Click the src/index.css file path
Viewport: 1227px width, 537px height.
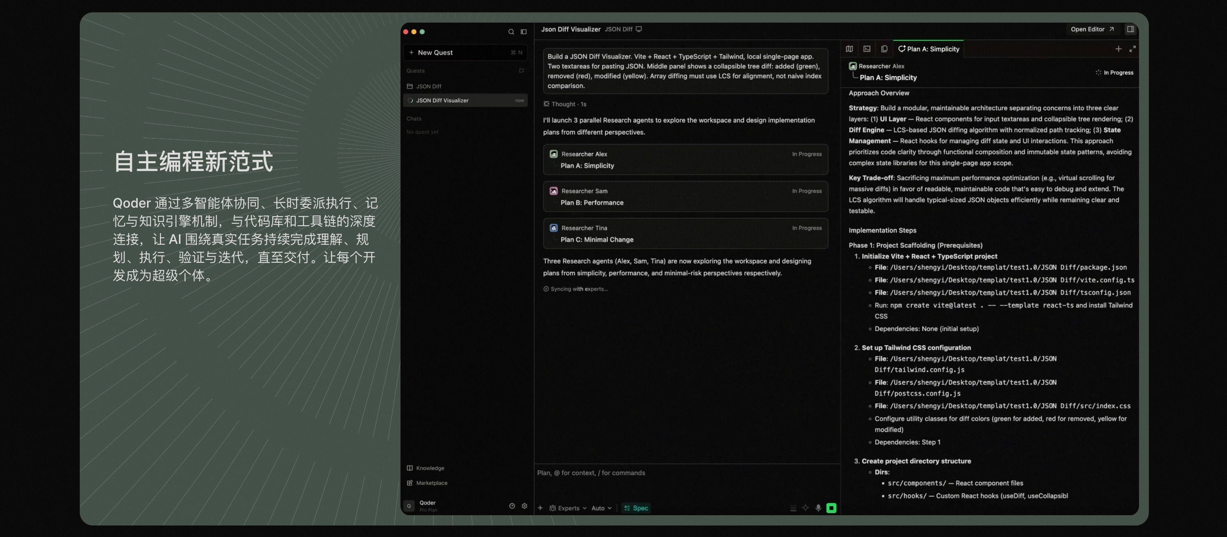pos(1010,406)
